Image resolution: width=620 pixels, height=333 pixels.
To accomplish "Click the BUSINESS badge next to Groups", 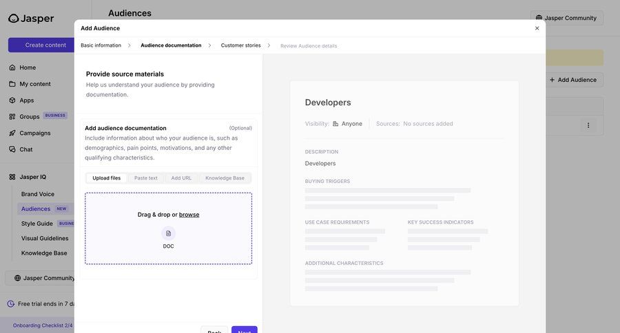I will click(55, 116).
